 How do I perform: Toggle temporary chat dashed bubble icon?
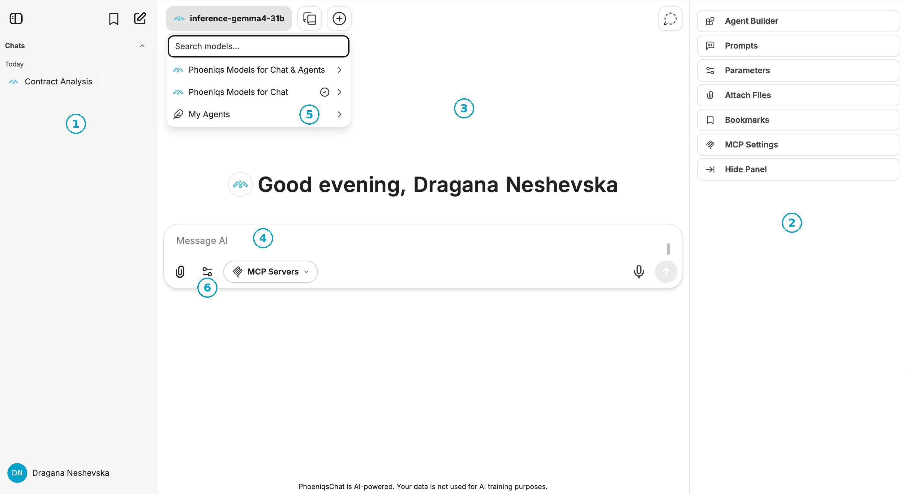pos(670,19)
